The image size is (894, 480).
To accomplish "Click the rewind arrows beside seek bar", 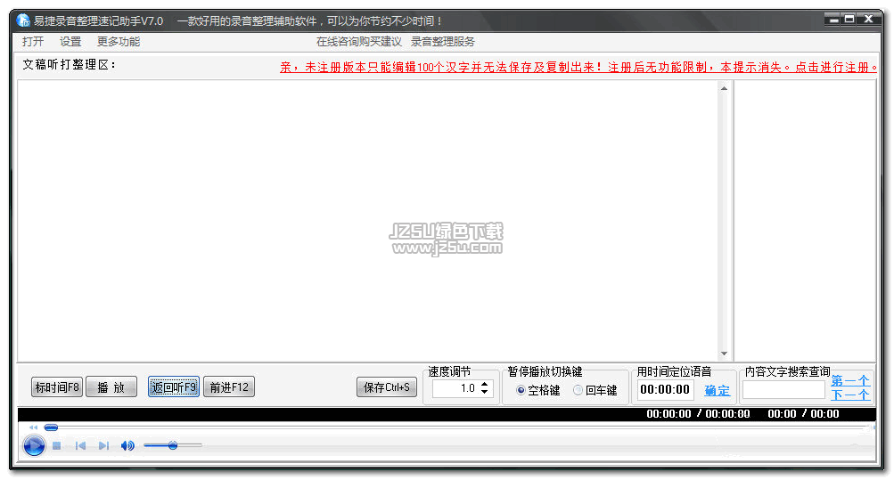I will point(33,427).
